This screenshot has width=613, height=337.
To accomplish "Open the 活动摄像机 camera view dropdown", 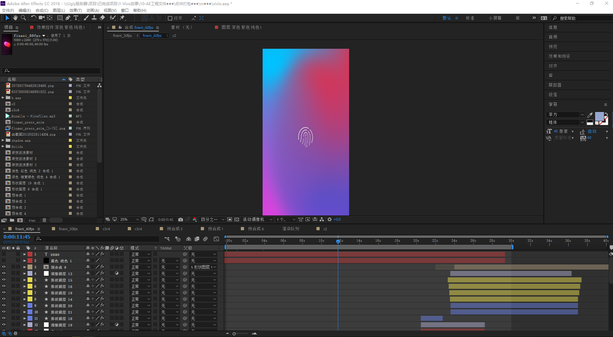I will pos(257,220).
